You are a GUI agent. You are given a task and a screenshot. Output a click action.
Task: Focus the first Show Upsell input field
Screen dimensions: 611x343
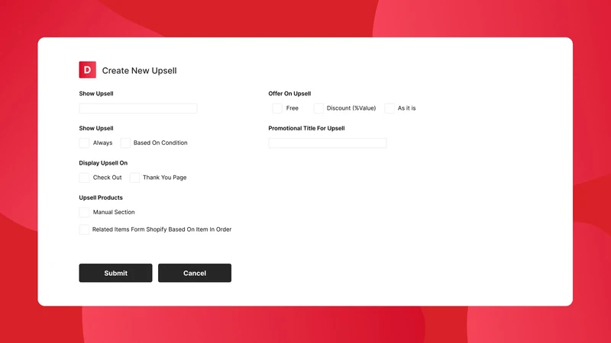tap(138, 108)
